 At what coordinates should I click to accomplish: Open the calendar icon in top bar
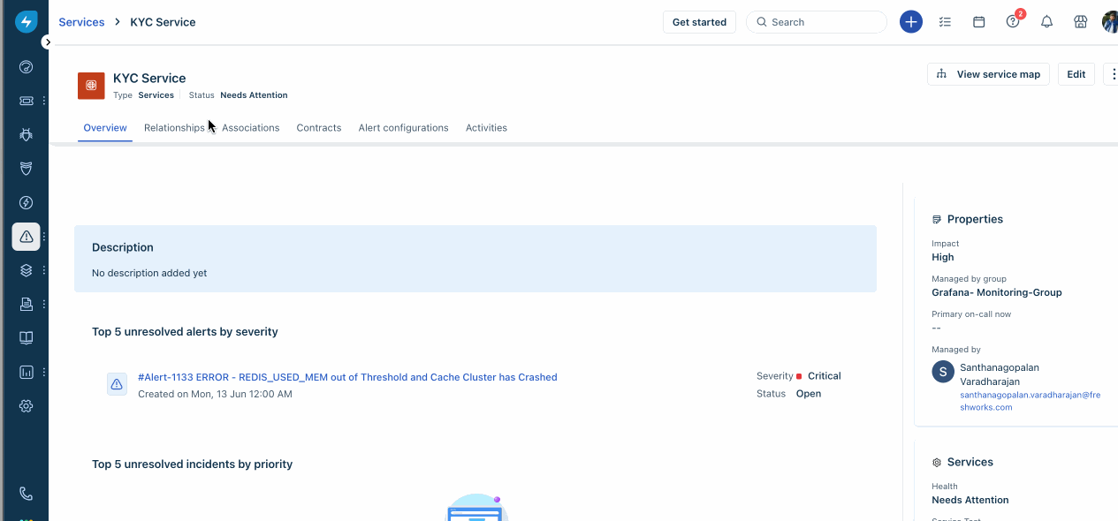click(x=978, y=21)
